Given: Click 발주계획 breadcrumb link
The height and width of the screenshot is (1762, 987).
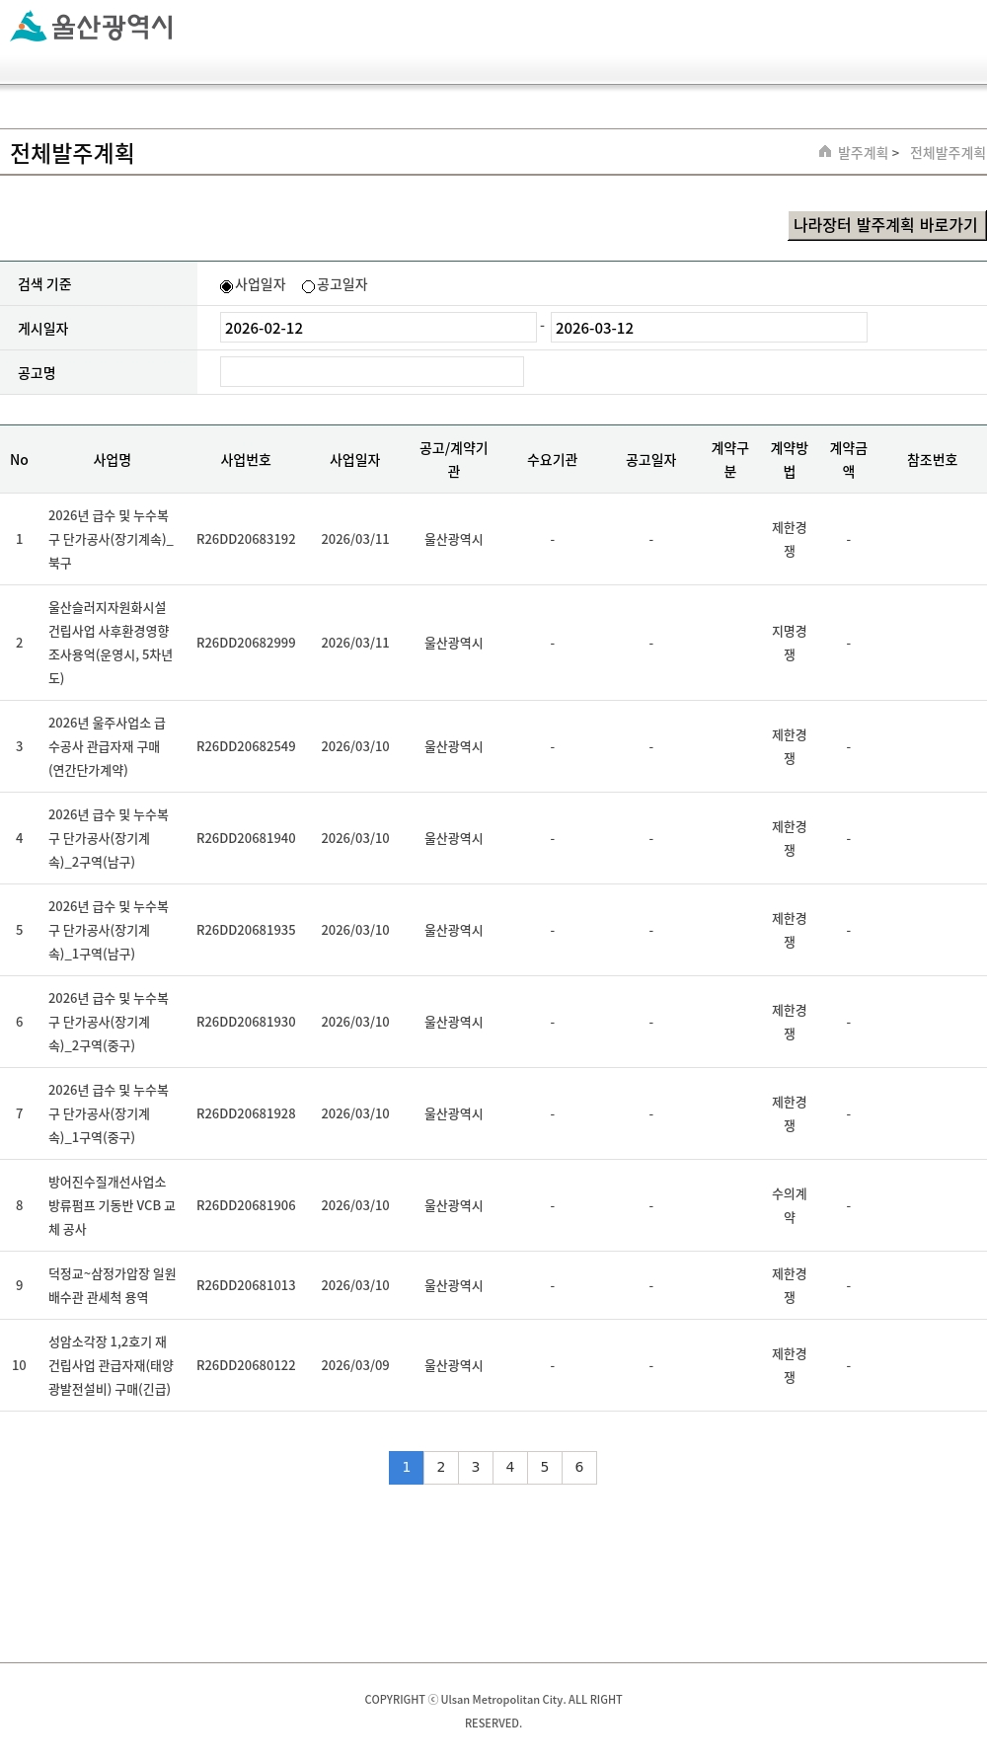Looking at the screenshot, I should 862,153.
